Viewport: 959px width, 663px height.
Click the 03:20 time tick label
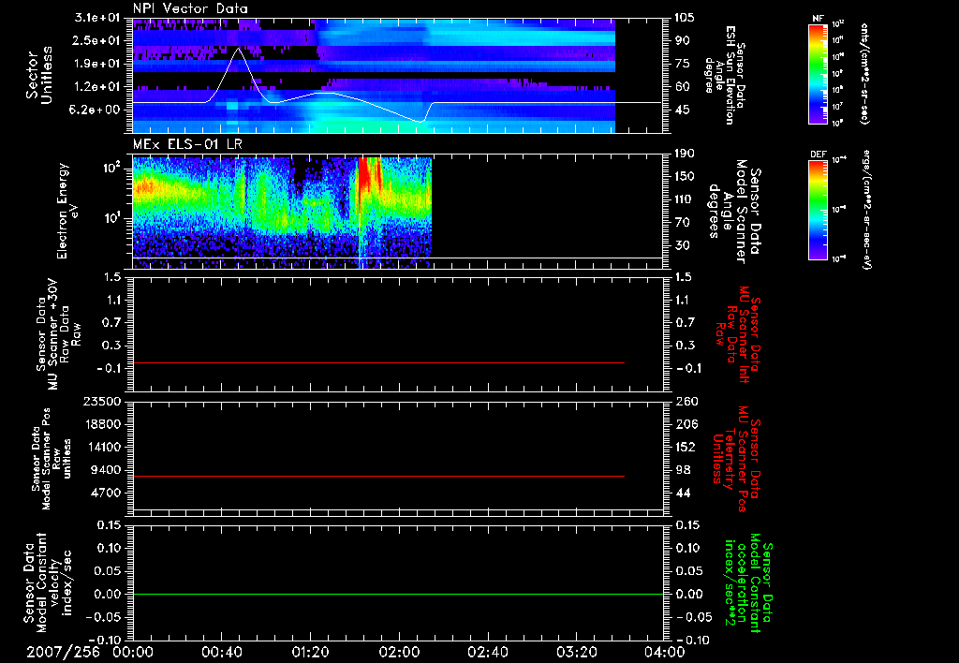click(x=577, y=653)
